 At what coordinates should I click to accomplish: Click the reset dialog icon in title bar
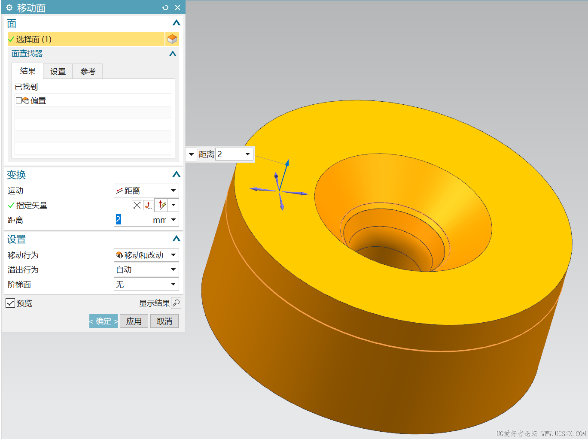pos(165,8)
